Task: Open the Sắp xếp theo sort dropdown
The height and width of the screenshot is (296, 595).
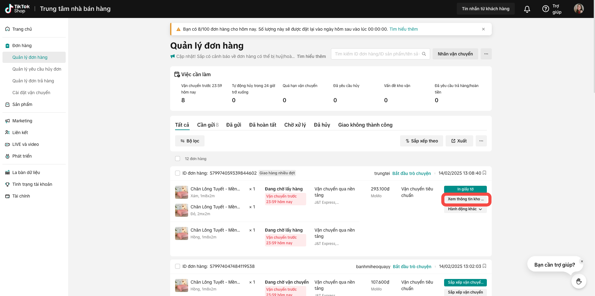Action: click(421, 141)
